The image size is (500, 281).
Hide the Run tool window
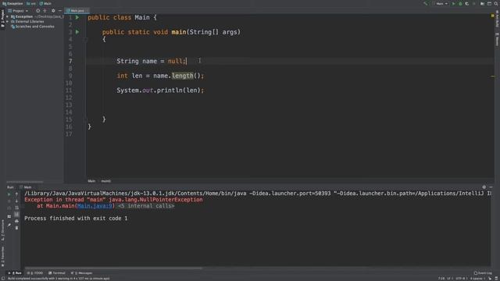(491, 187)
